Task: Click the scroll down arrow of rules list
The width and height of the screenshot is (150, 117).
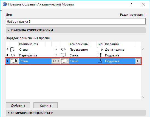Action: click(143, 97)
